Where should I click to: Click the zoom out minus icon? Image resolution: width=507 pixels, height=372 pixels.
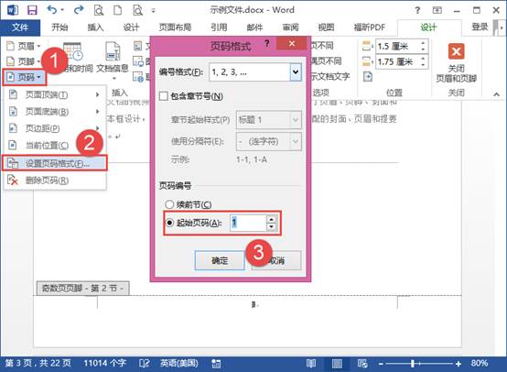(381, 364)
